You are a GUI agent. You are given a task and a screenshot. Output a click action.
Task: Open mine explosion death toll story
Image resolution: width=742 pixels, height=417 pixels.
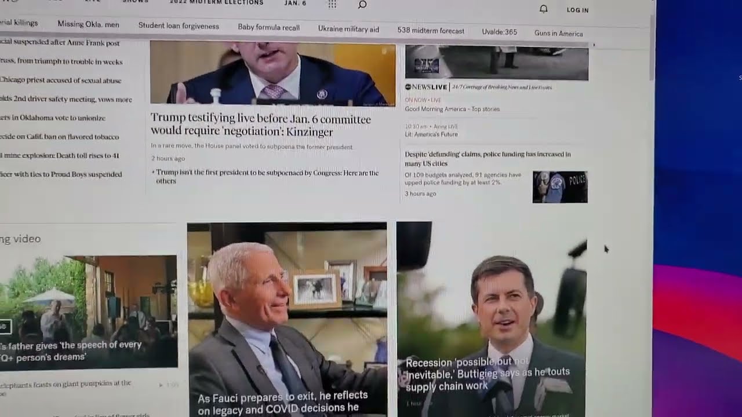59,155
